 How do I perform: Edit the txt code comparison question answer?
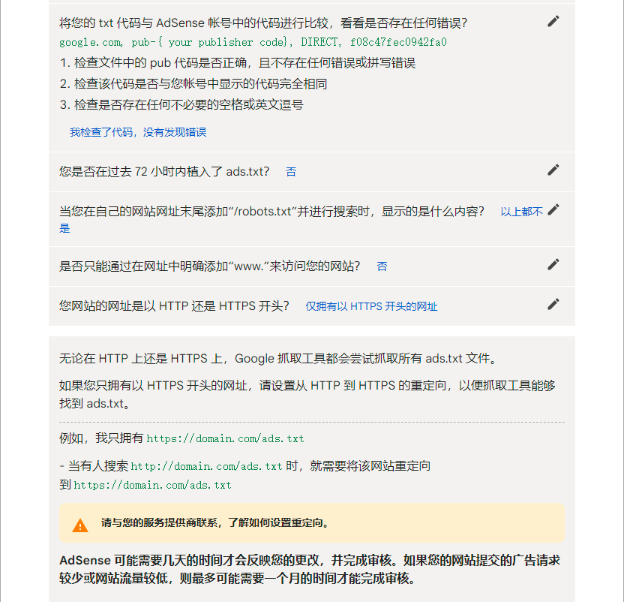tap(553, 21)
